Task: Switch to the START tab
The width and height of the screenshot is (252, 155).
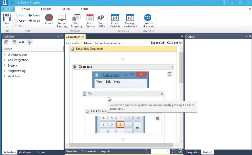Action: 8,9
